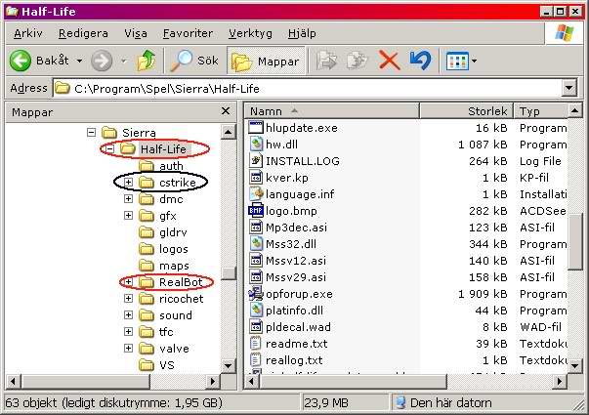Close the Mappar folders pane
Screen dimensions: 589x415
(226, 111)
